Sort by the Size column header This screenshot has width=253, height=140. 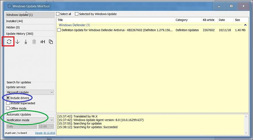pos(241,20)
